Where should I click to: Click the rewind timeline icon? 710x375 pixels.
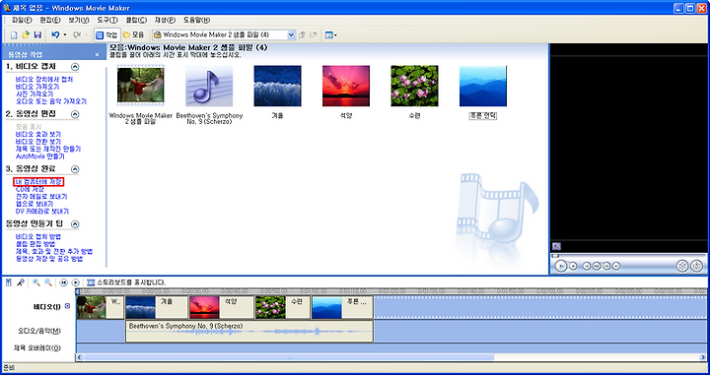point(64,282)
